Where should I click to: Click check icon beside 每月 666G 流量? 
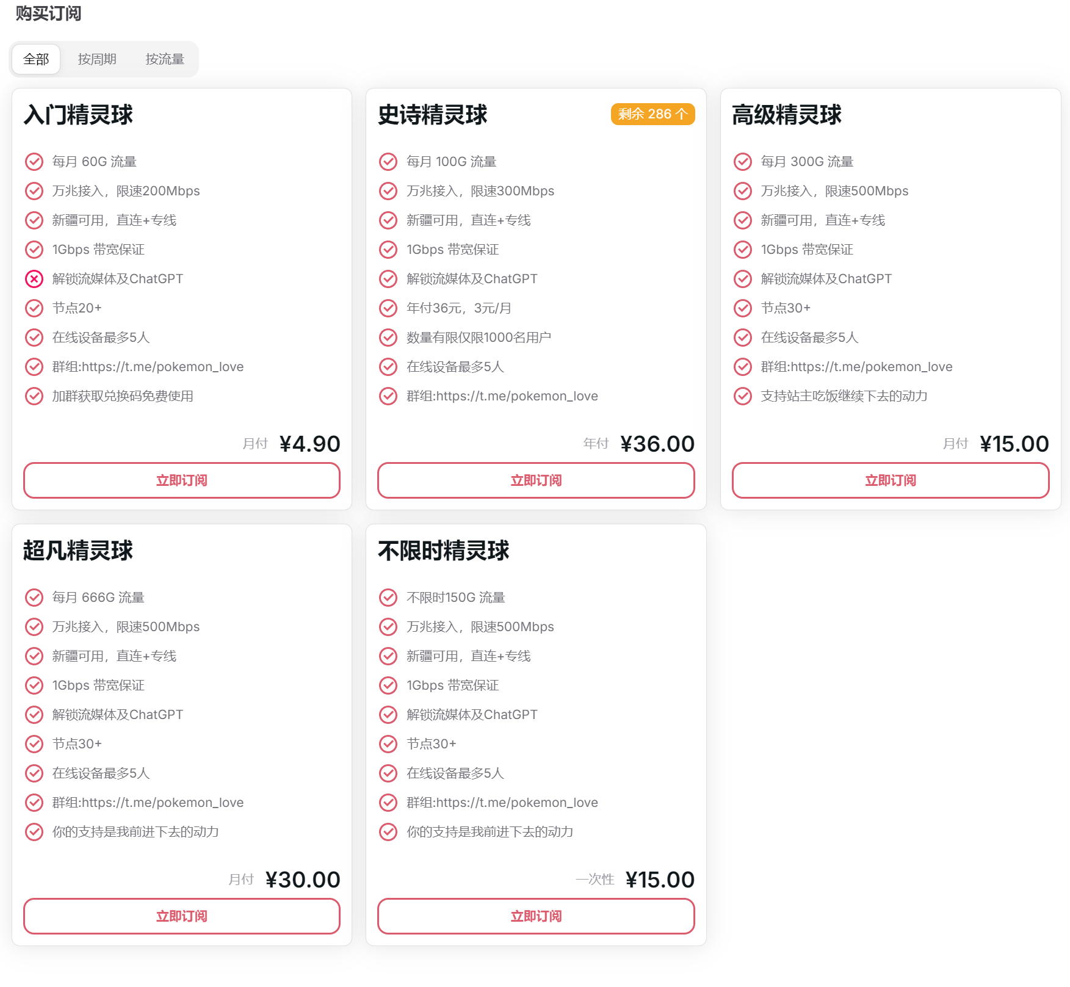click(34, 598)
